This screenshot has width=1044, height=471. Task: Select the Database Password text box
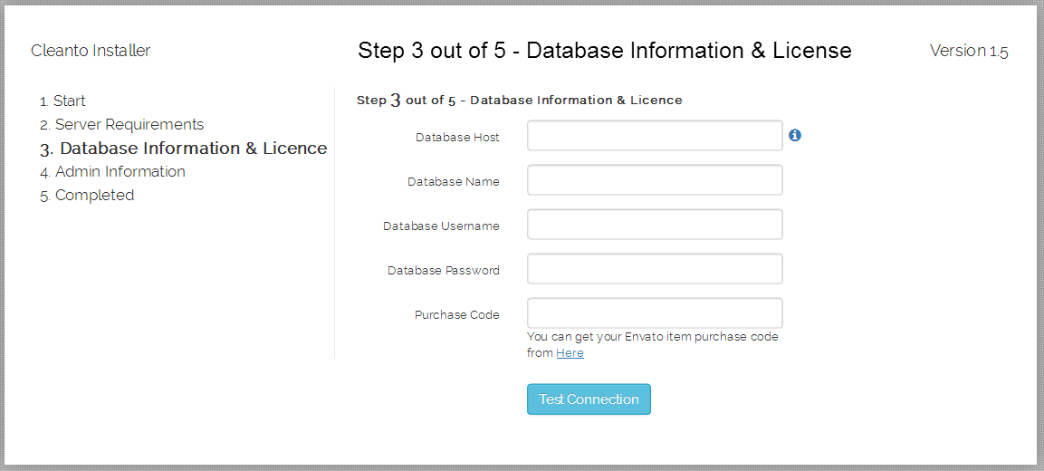click(x=655, y=268)
